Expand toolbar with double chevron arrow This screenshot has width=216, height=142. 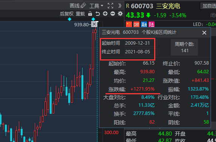[120, 6]
